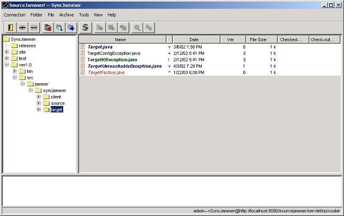Click the connect toolbar icon with joined arrows
This screenshot has height=216, width=344.
(x=22, y=28)
